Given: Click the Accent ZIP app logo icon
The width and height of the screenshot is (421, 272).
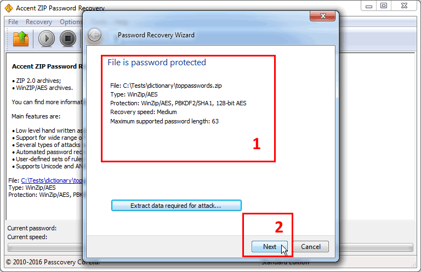Looking at the screenshot, I should click(x=9, y=8).
